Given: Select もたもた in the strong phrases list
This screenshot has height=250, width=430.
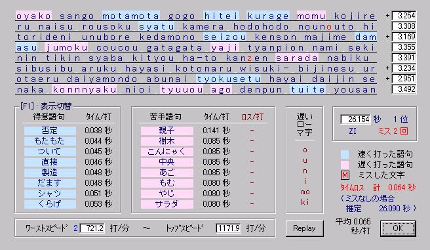Looking at the screenshot, I should (x=50, y=141).
